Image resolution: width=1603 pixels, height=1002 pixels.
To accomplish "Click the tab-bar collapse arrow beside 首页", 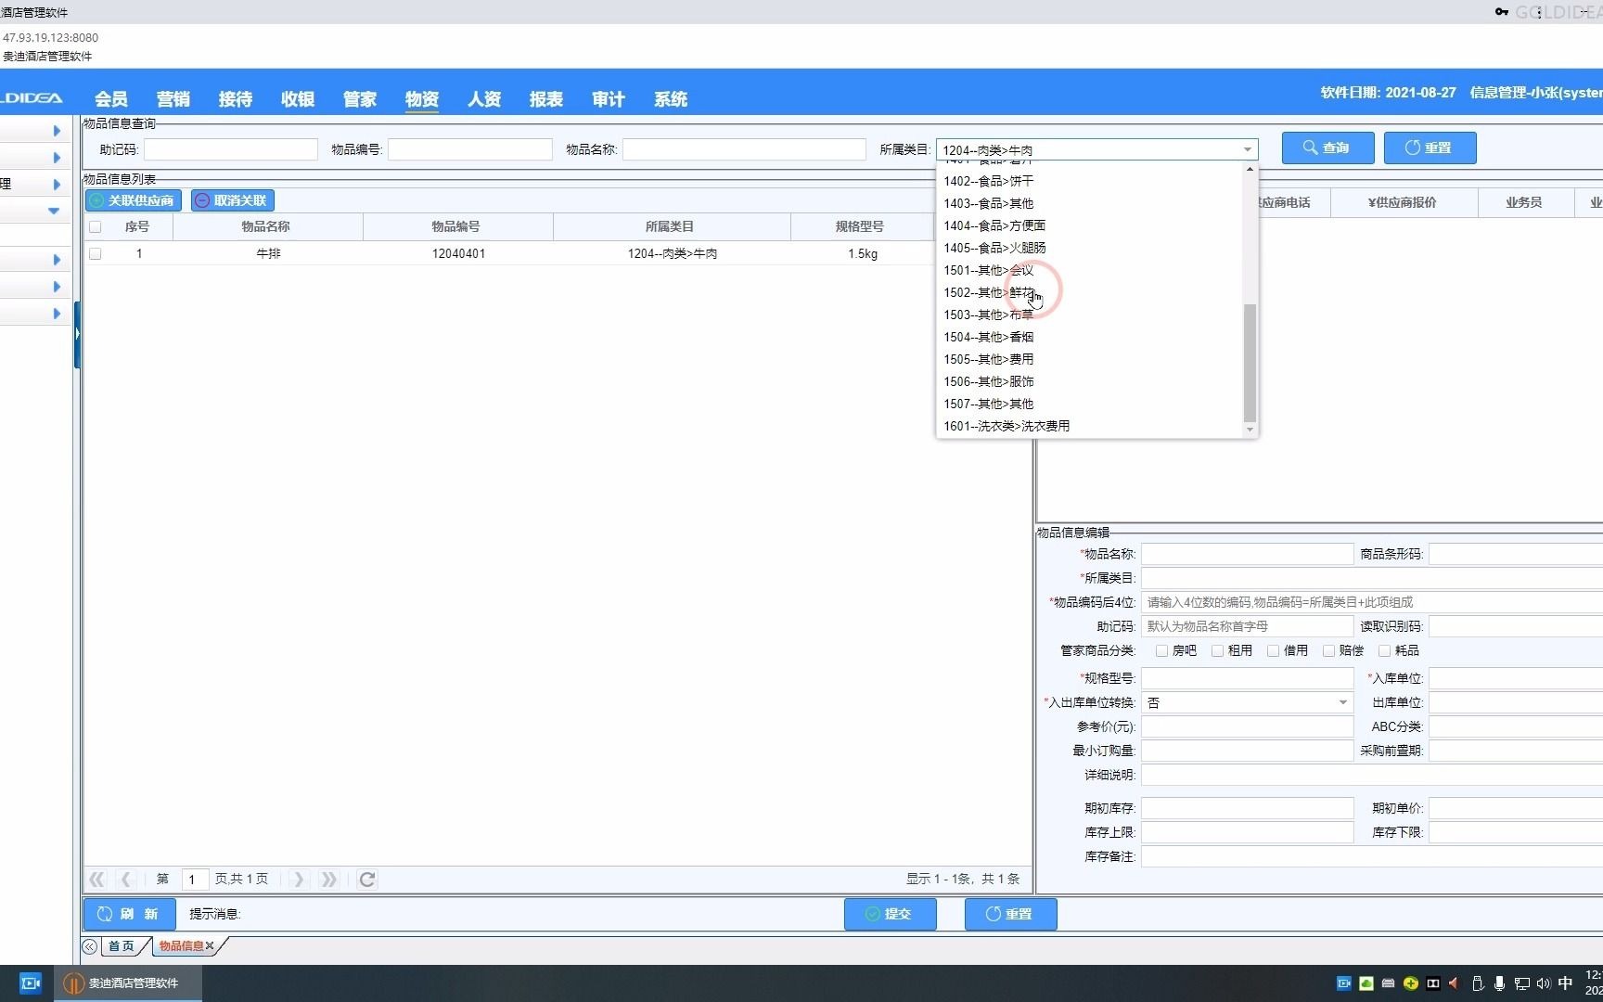I will point(89,946).
